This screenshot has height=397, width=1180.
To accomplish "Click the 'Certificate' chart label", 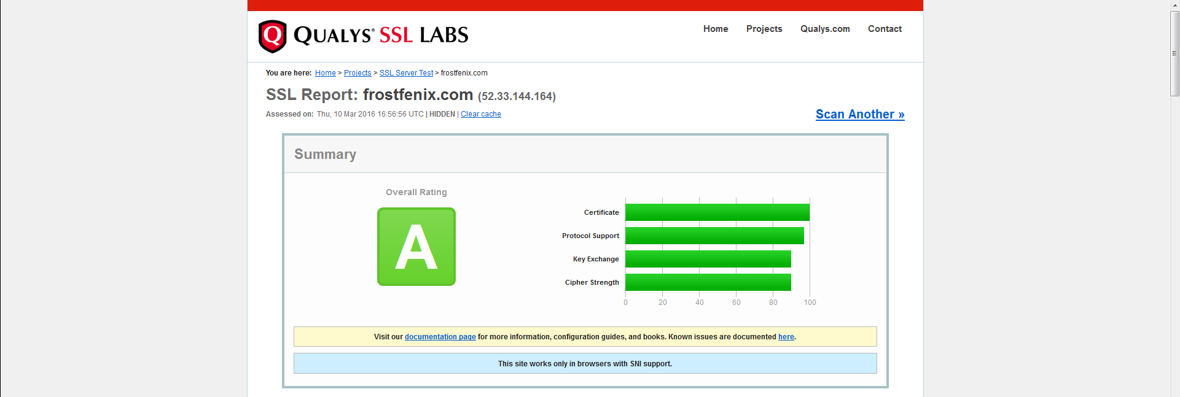I will (601, 212).
